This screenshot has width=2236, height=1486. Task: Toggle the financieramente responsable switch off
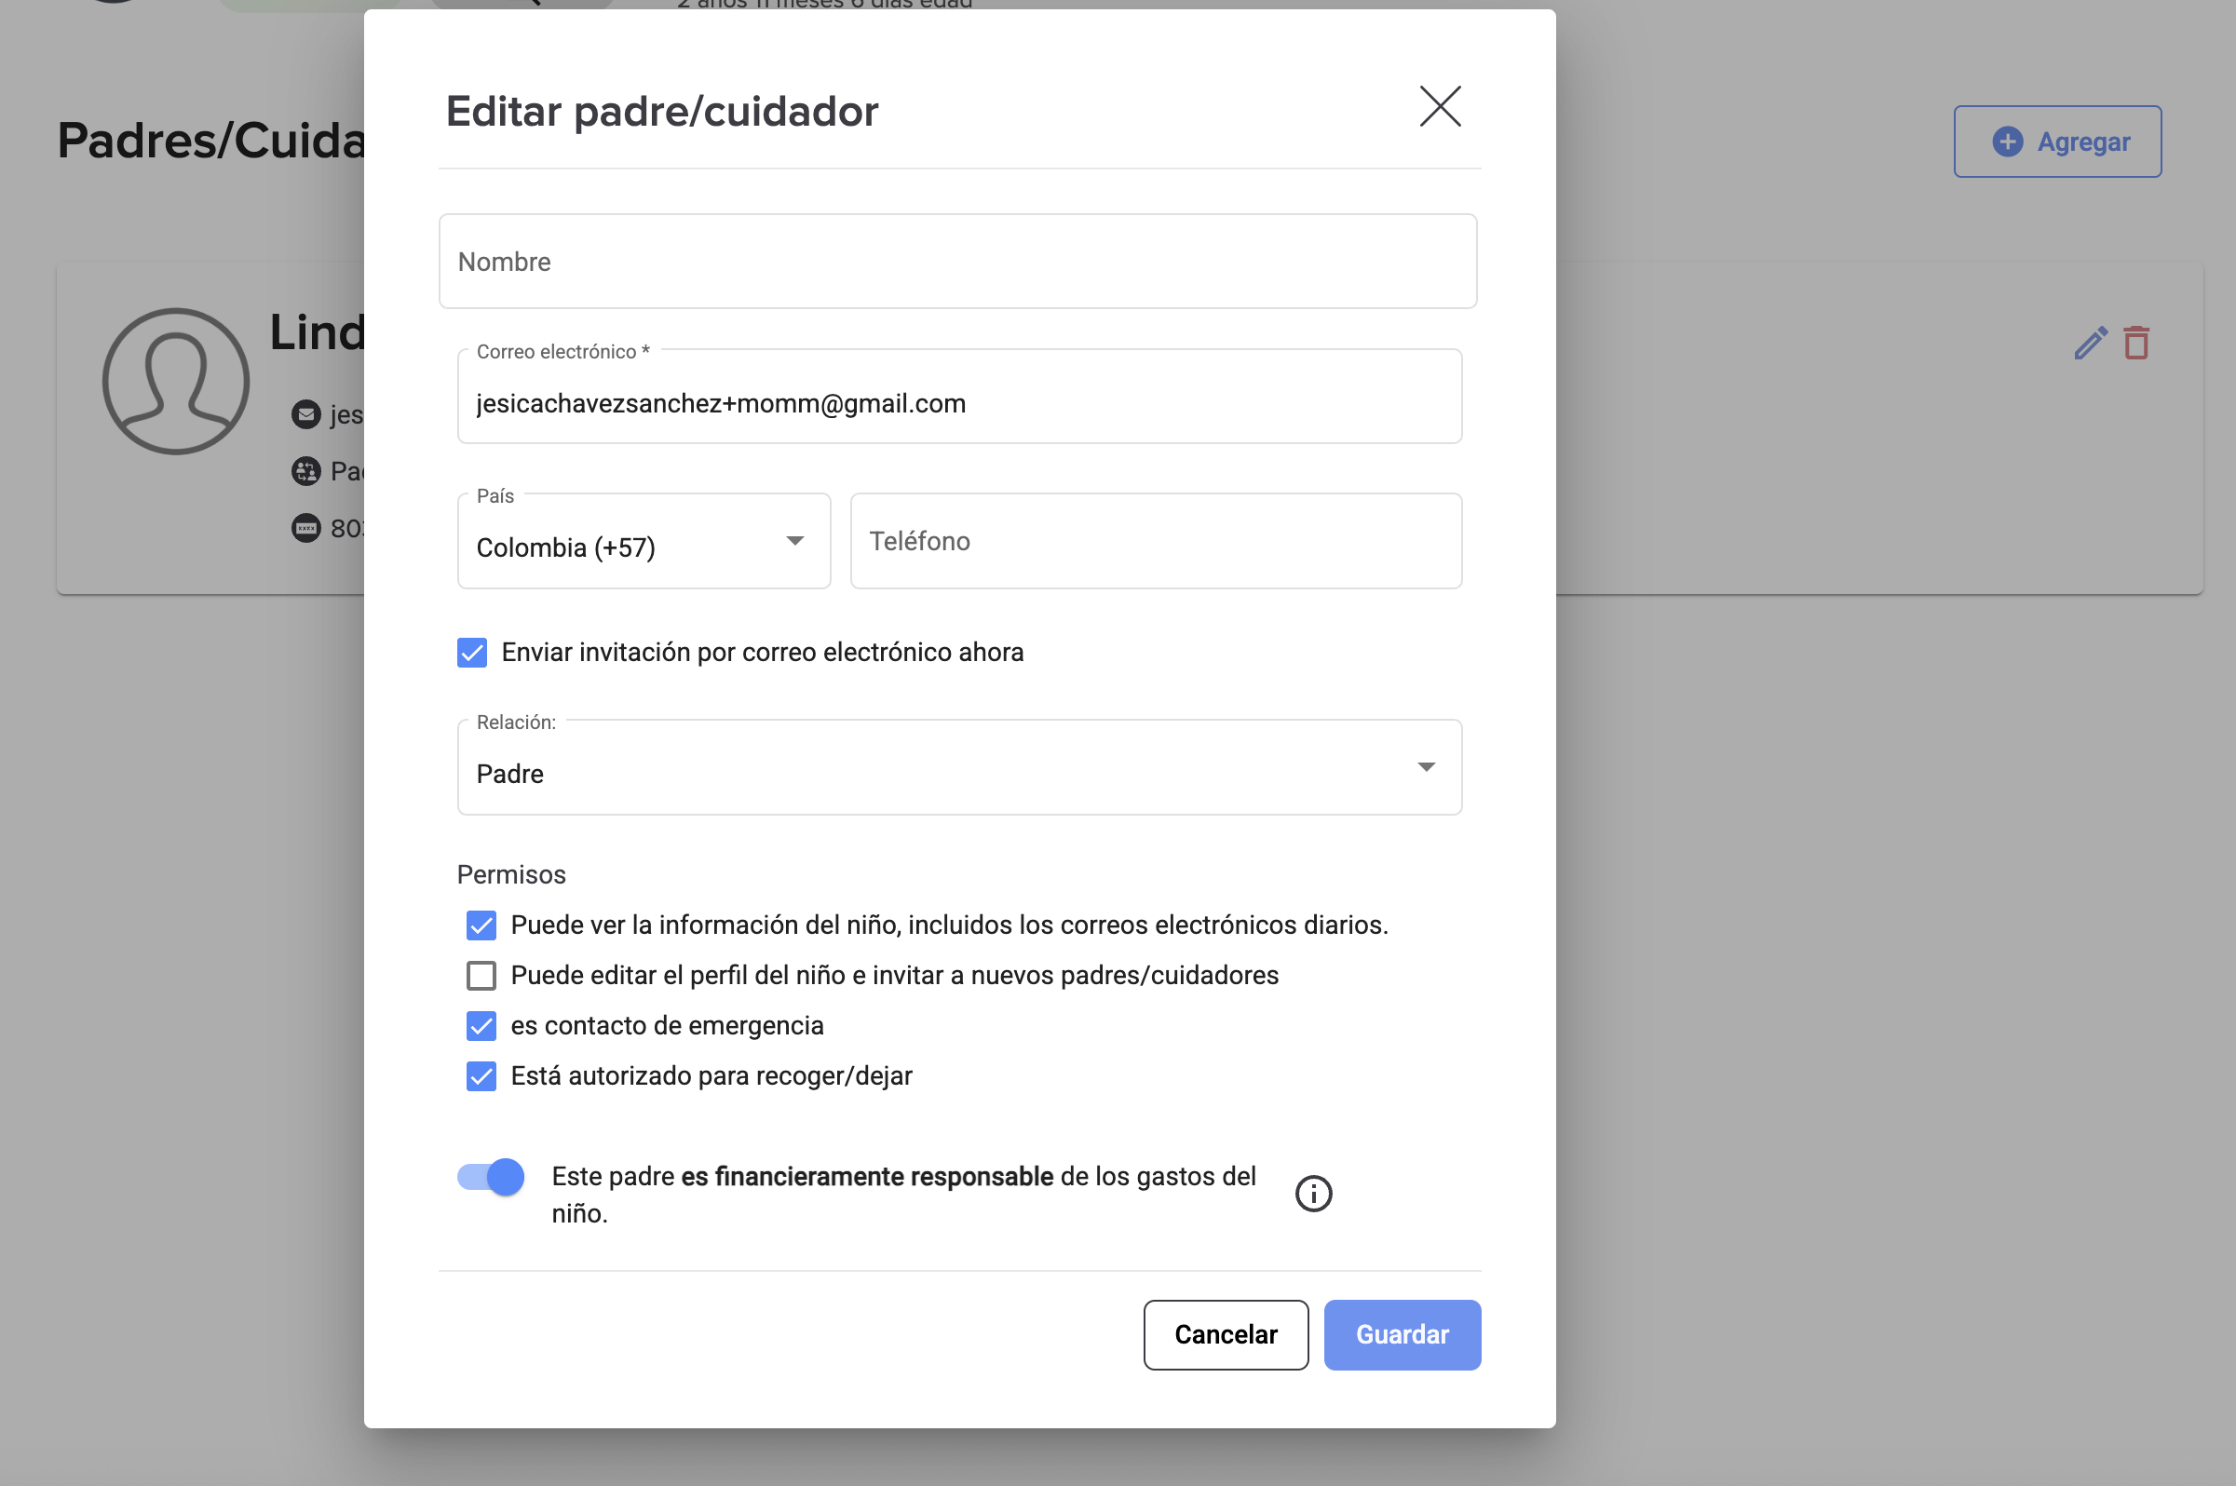491,1177
